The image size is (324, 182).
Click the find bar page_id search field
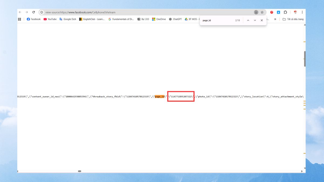(217, 20)
